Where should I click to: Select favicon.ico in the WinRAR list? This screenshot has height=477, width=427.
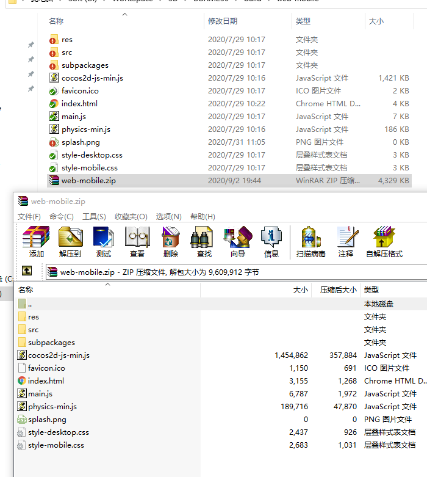click(x=46, y=368)
